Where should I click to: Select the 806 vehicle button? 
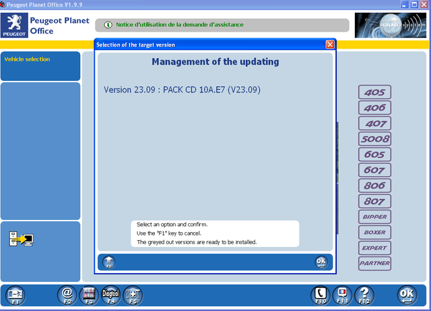(x=374, y=186)
